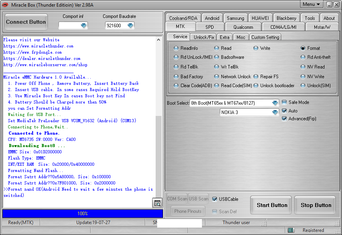Switch to the Coolsand/RDA tab
The image size is (342, 235).
[x=183, y=18]
